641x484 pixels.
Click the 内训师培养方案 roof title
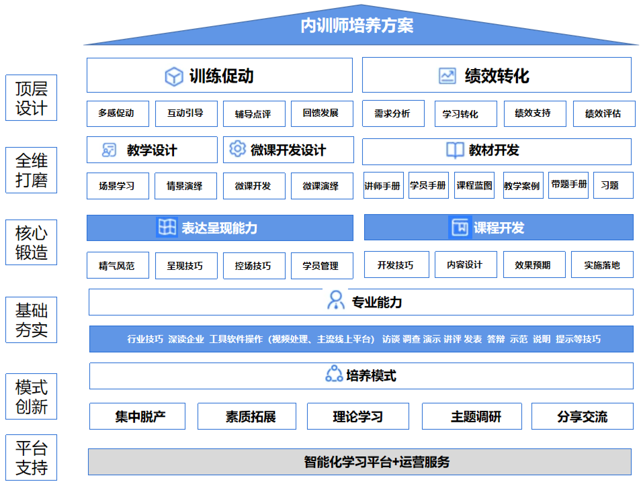coord(357,26)
